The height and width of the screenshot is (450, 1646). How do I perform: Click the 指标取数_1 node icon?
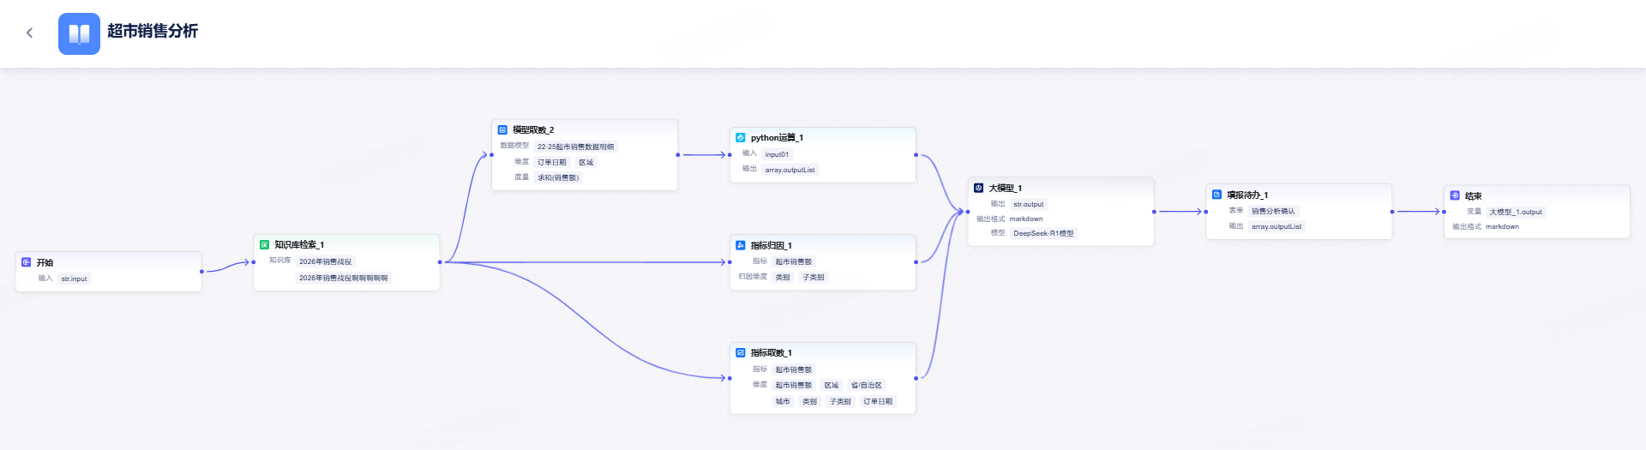point(741,352)
